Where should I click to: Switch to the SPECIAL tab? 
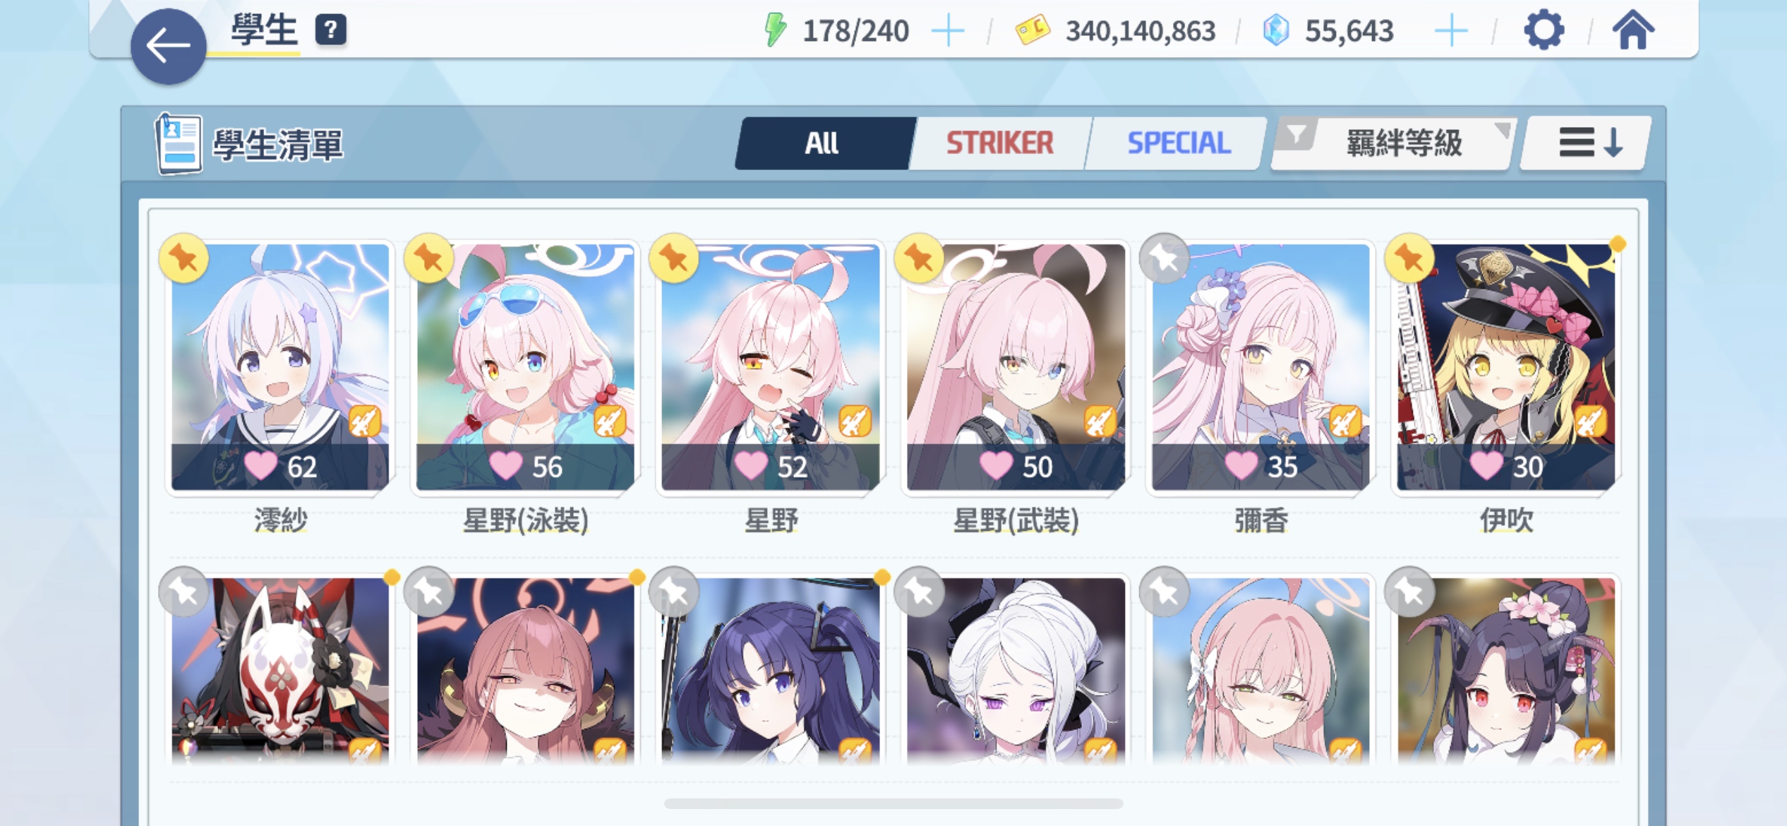[x=1178, y=143]
